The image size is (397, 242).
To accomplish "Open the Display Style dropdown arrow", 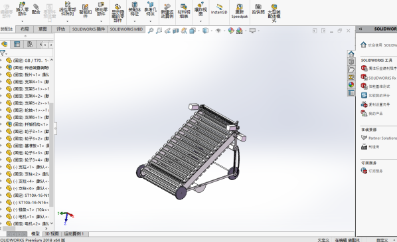I will 211,31.
